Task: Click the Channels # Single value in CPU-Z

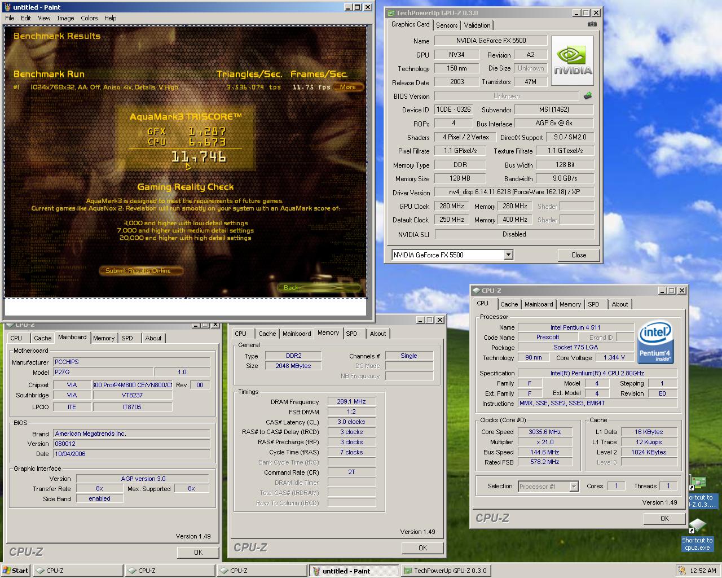Action: [x=409, y=356]
